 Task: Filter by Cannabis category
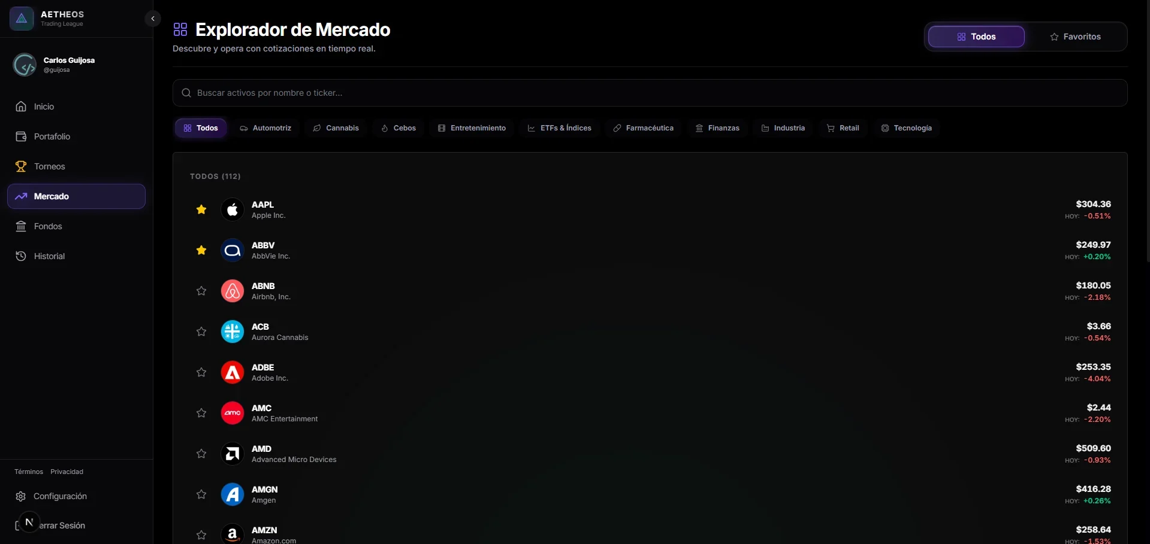(x=336, y=128)
